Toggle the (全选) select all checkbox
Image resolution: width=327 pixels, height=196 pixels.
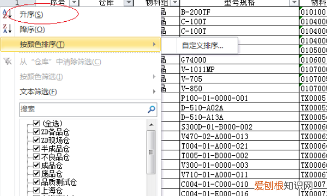coord(37,123)
